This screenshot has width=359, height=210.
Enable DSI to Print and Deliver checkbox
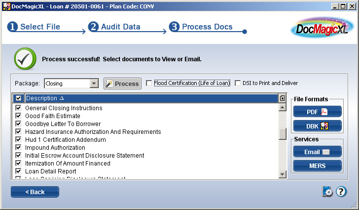238,83
